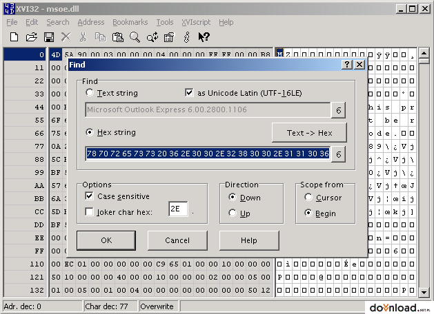
Task: Open the Tools menu
Action: pyautogui.click(x=165, y=22)
